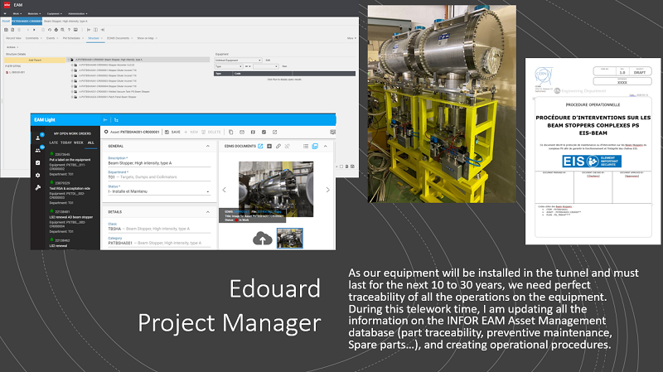Click SAVE in EAM Light toolbar
Screen dimensions: 663x372
pos(172,132)
